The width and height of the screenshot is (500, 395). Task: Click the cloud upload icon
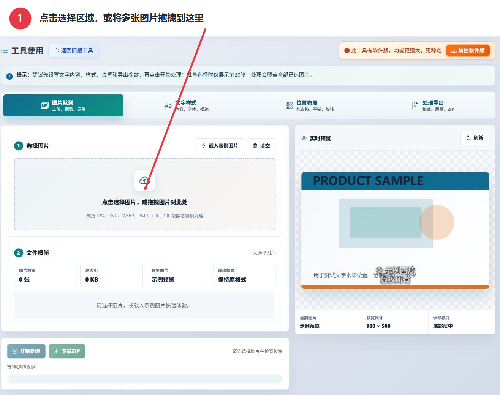click(x=145, y=180)
